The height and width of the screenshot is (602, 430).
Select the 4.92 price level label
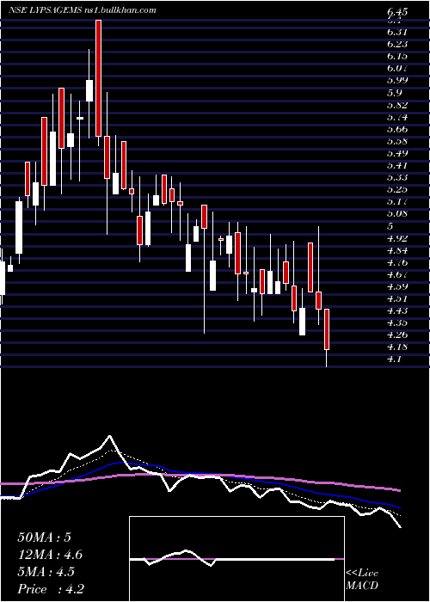[397, 239]
